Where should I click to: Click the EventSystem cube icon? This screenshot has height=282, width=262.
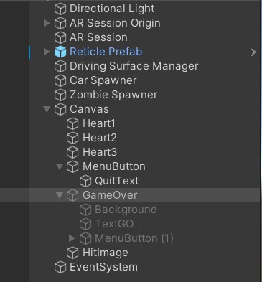point(60,267)
